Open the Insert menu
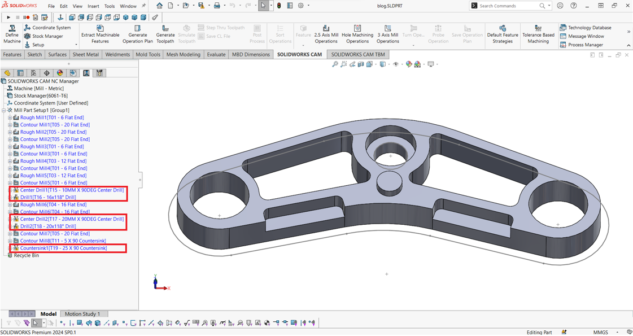 point(93,6)
